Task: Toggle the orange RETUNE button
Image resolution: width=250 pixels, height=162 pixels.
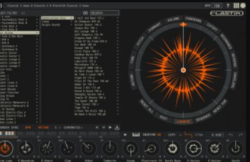Action: pyautogui.click(x=43, y=128)
